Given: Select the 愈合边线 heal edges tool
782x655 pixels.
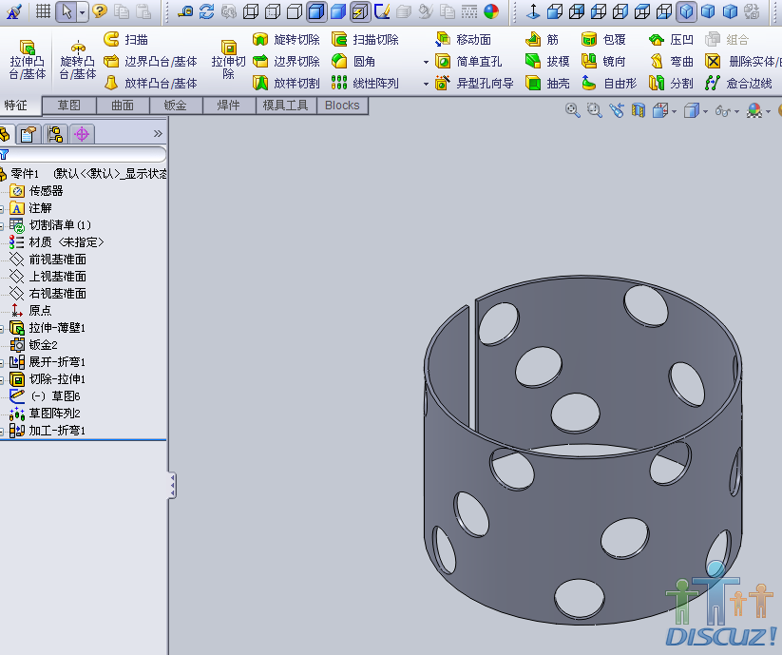Looking at the screenshot, I should (738, 83).
